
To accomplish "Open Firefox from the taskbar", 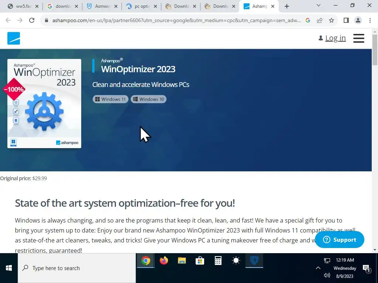I will (164, 261).
